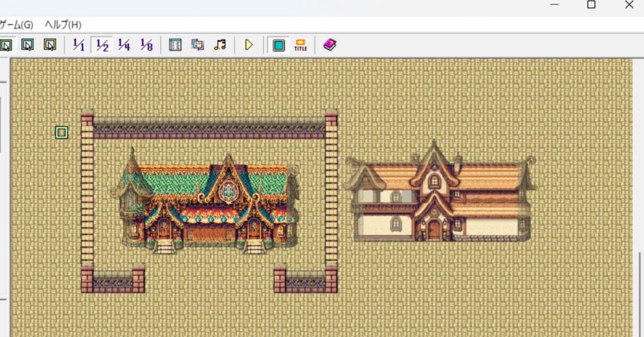Maximize the editor window

click(x=591, y=5)
